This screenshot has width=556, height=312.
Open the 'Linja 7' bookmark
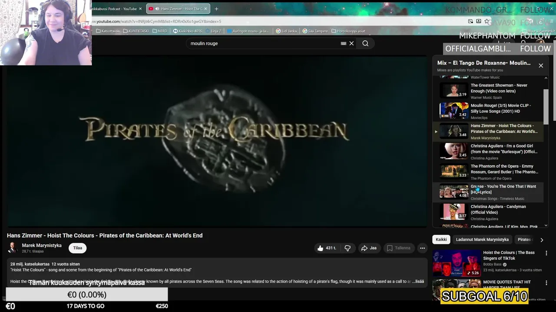[213, 31]
